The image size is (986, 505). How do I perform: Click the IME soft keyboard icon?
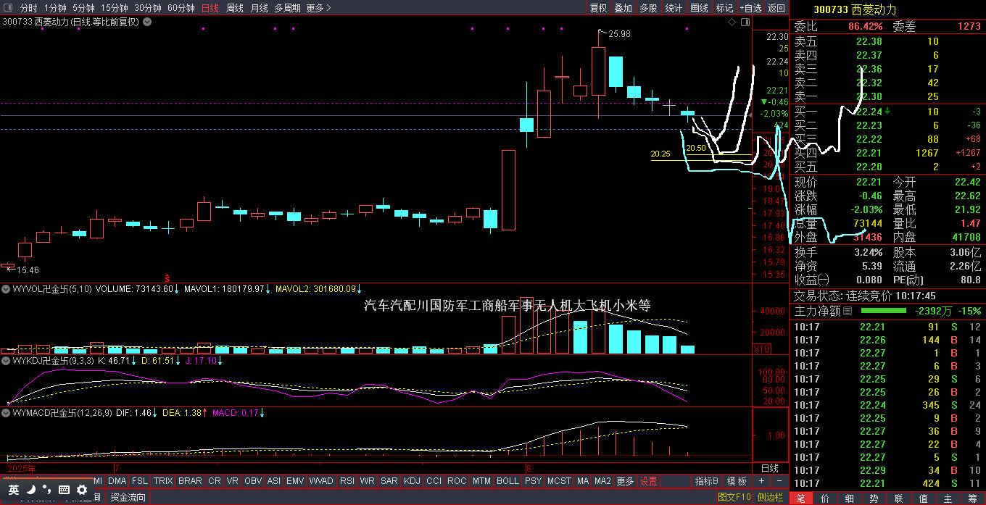click(64, 490)
